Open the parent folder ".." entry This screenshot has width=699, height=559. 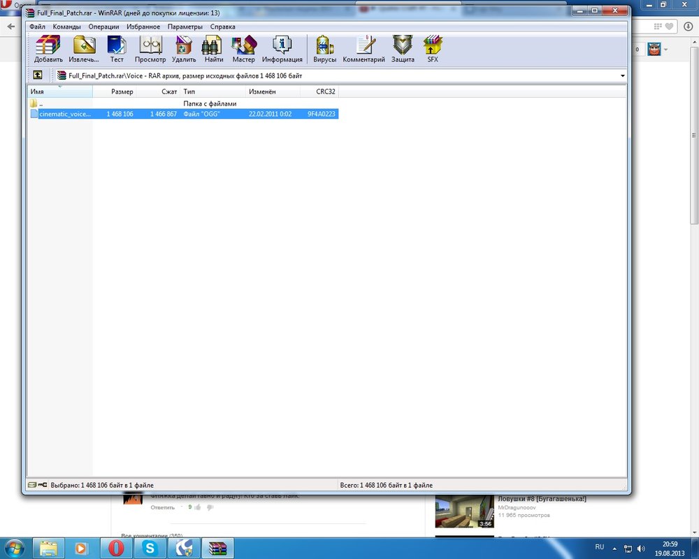click(x=41, y=103)
